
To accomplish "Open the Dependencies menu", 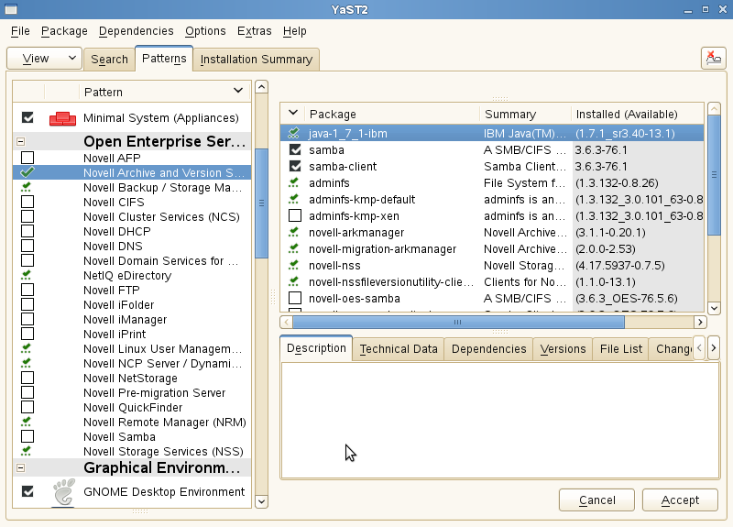I will [136, 31].
